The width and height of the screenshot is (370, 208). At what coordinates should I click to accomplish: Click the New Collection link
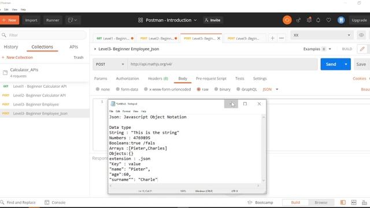click(x=17, y=57)
